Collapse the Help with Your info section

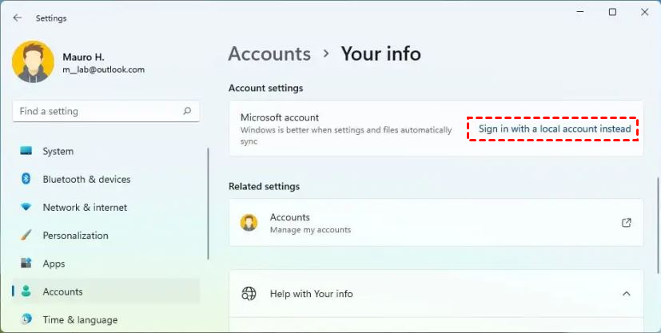(x=627, y=294)
